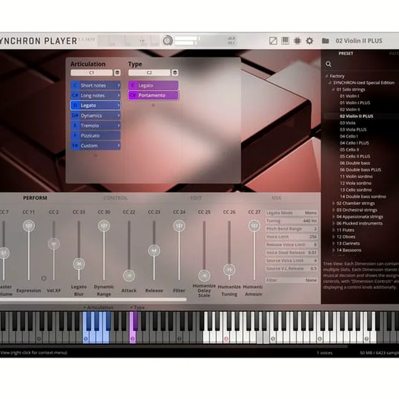Collapse the 01 Solo strings folder
Screen dimensions: 399x399
click(334, 89)
